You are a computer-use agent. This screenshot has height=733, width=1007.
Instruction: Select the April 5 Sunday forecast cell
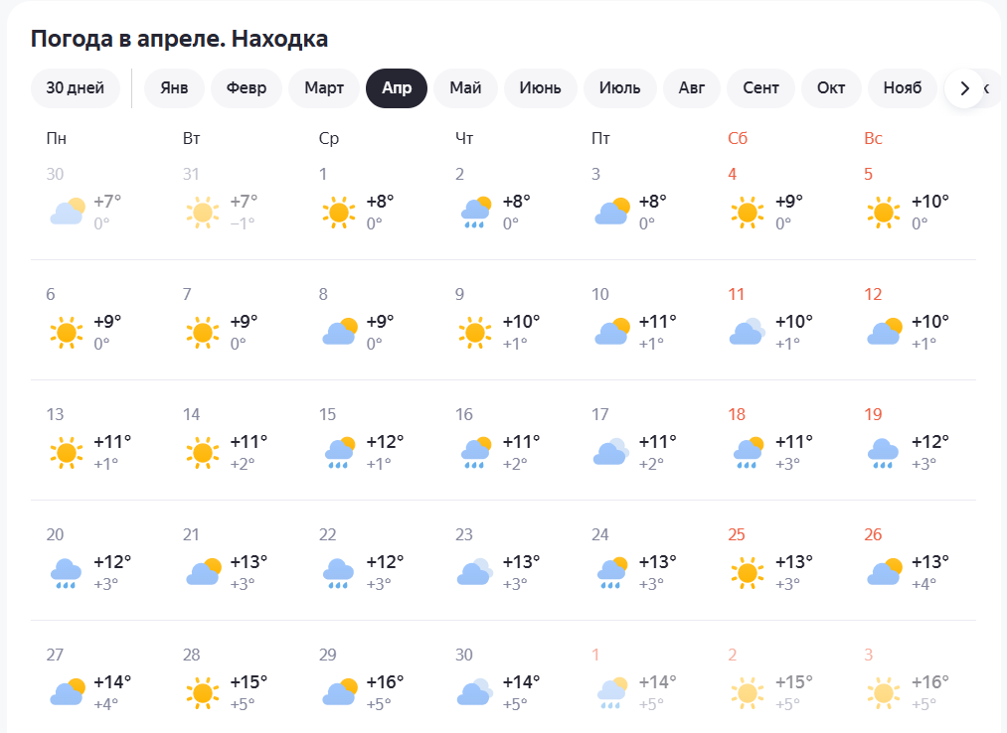pos(907,200)
